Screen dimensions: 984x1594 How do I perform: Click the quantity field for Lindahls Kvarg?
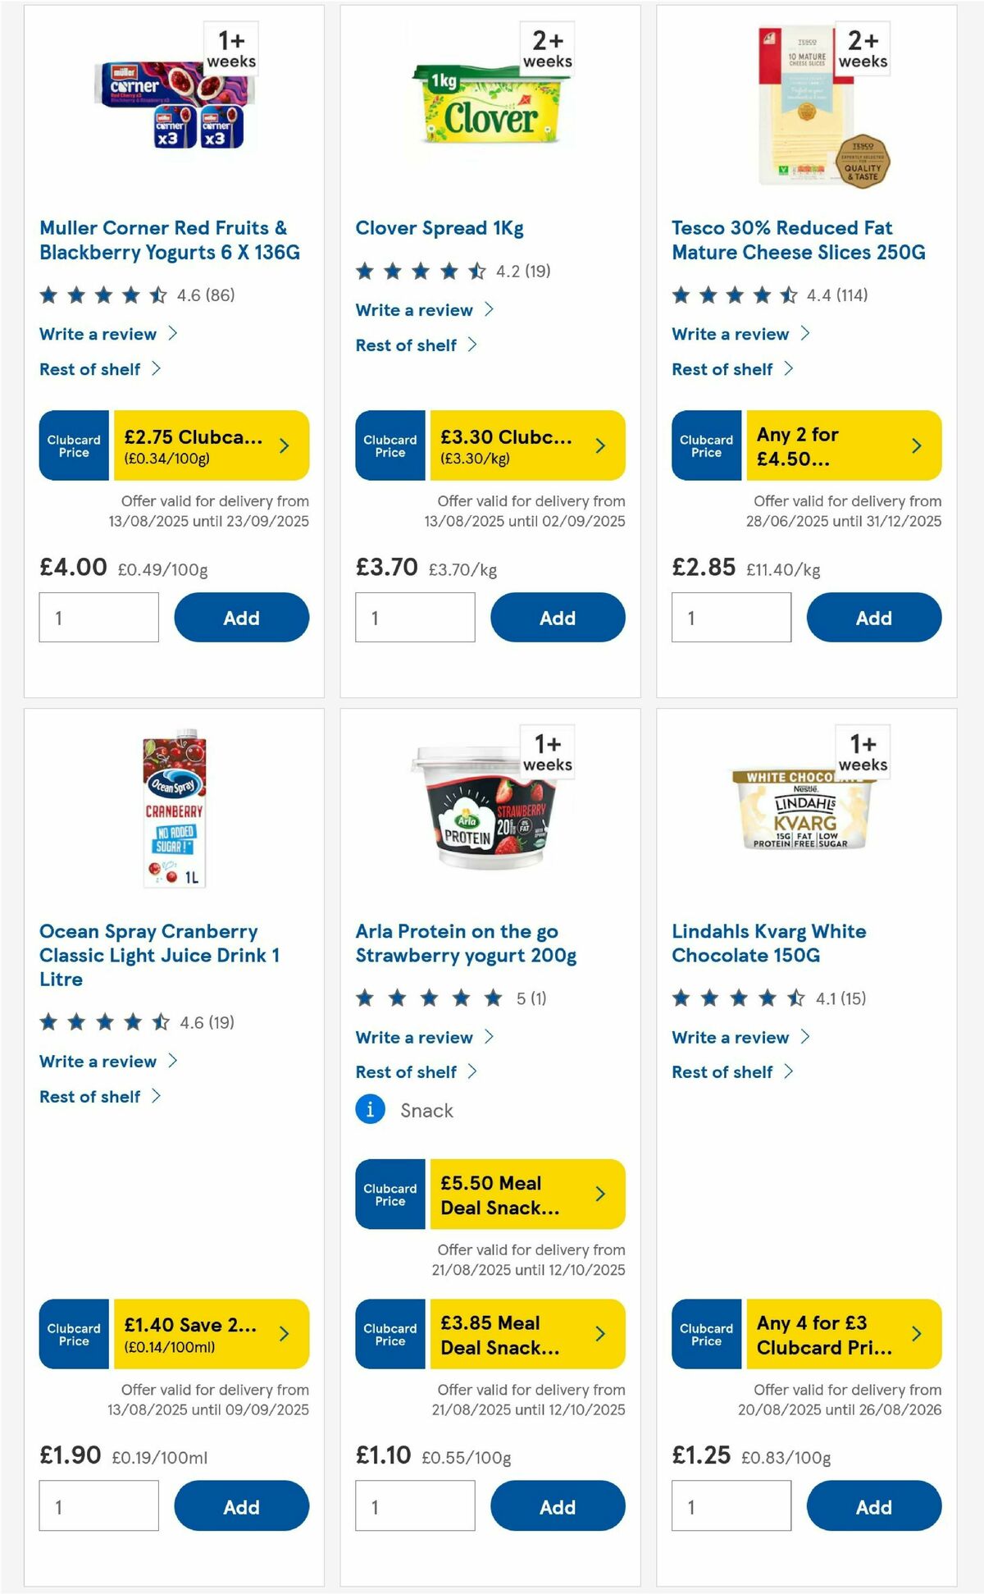[730, 1506]
